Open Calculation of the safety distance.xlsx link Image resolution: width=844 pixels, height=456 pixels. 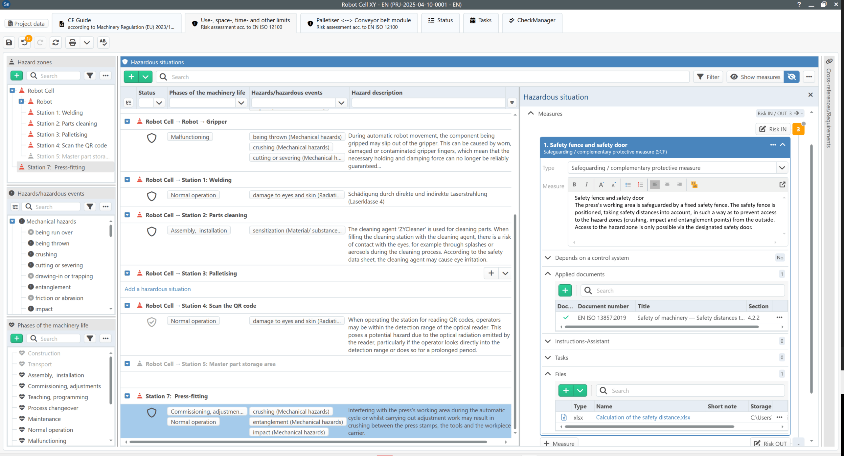click(x=643, y=417)
